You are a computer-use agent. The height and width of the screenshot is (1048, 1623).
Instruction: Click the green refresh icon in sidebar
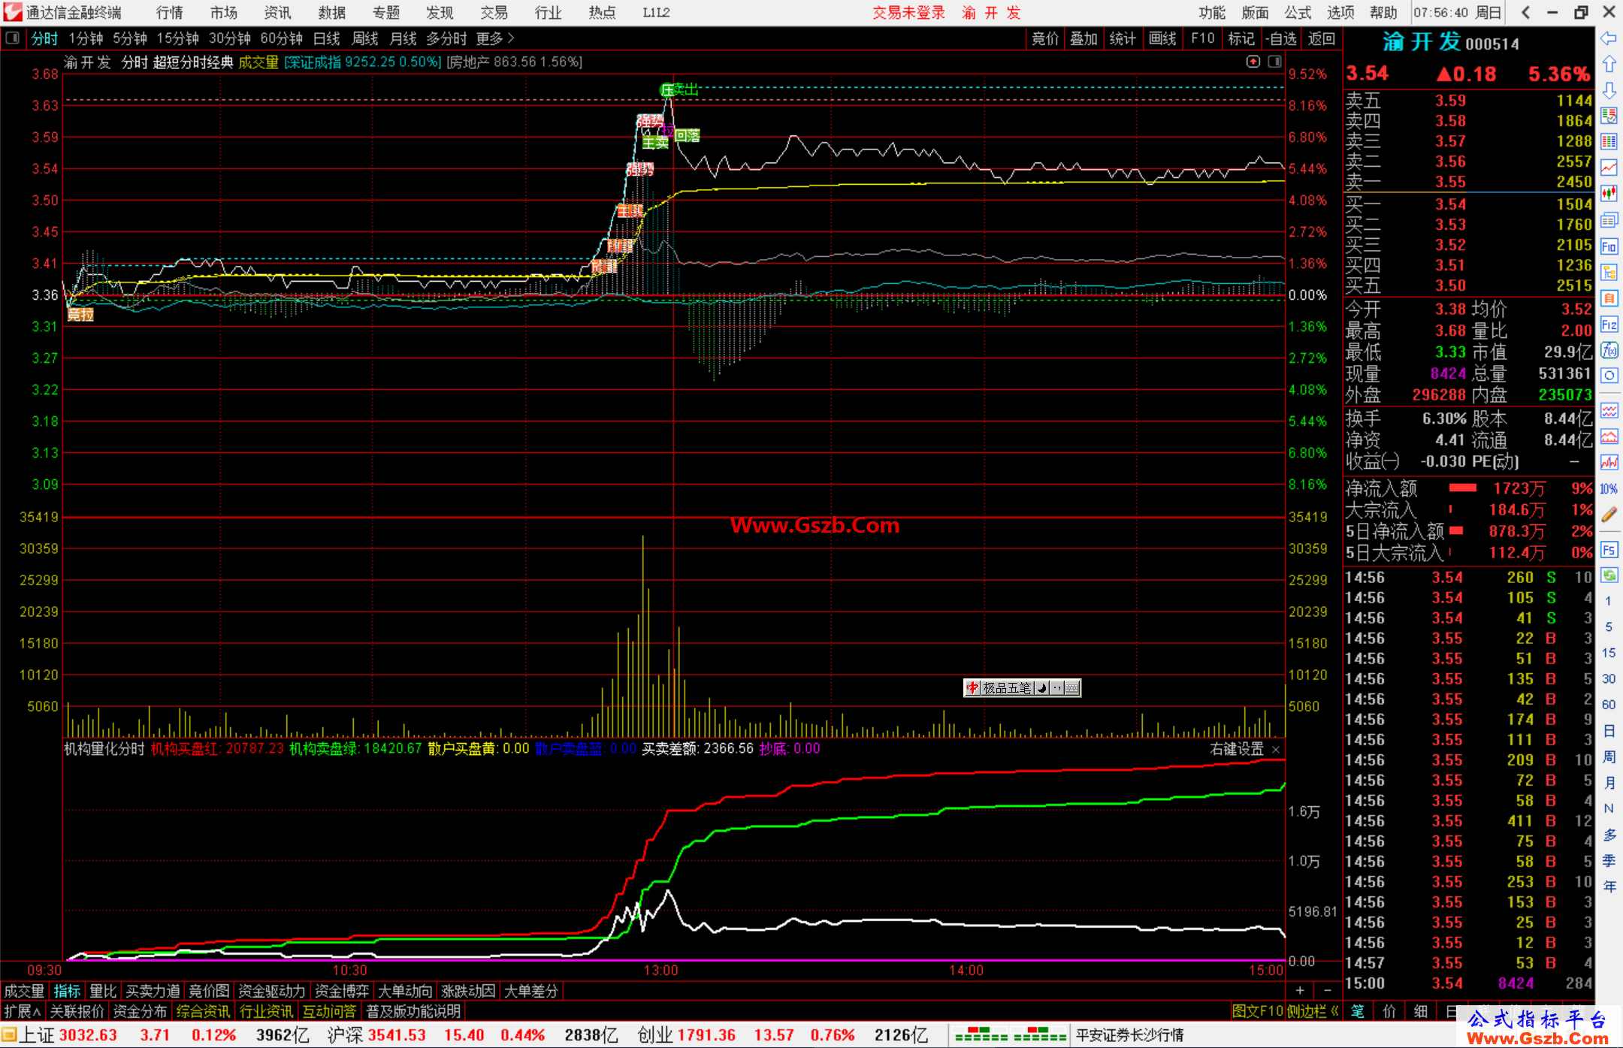pos(1609,575)
